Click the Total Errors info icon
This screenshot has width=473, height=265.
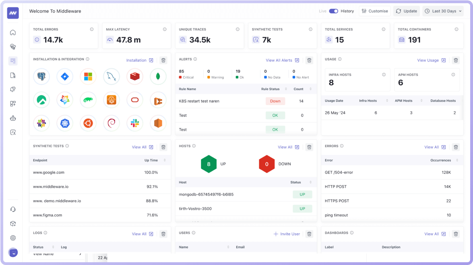coord(92,29)
